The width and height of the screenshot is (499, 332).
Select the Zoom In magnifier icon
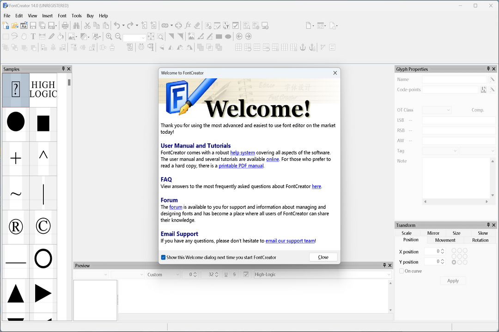109,37
